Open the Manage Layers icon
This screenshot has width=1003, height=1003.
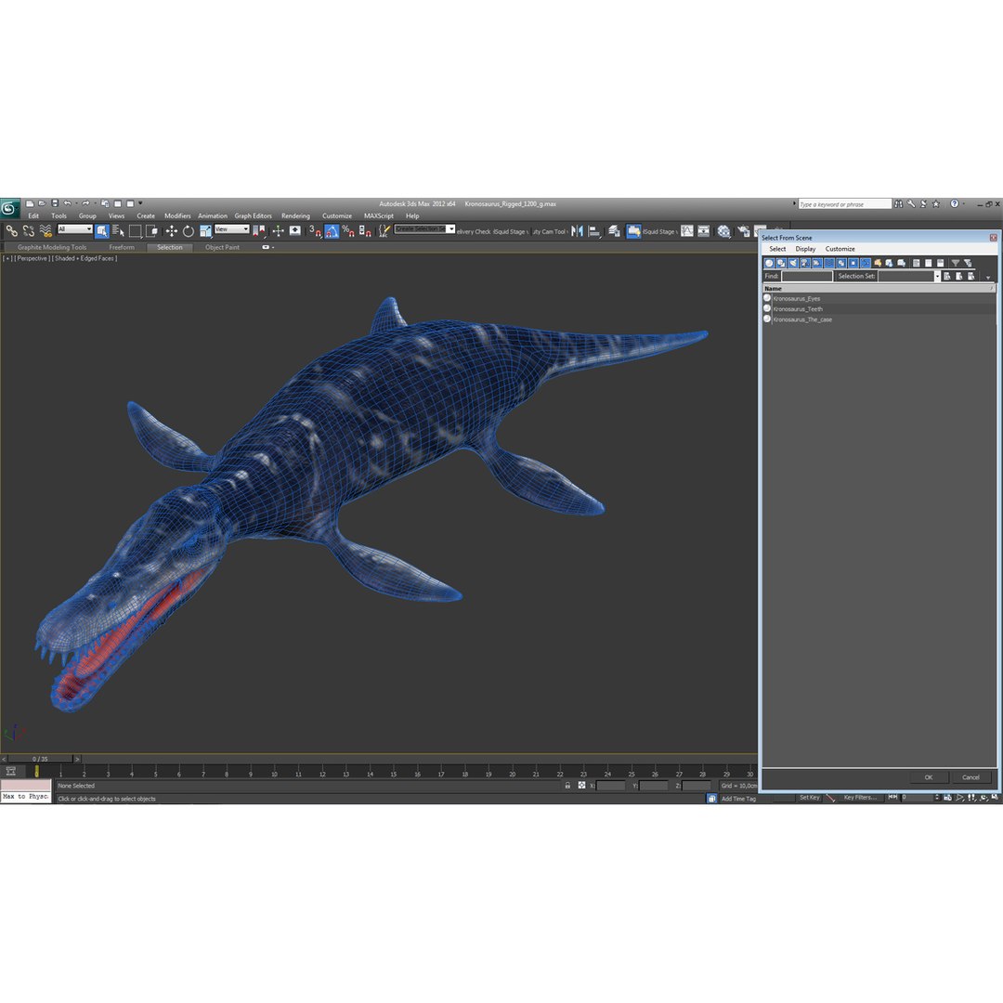pyautogui.click(x=614, y=231)
